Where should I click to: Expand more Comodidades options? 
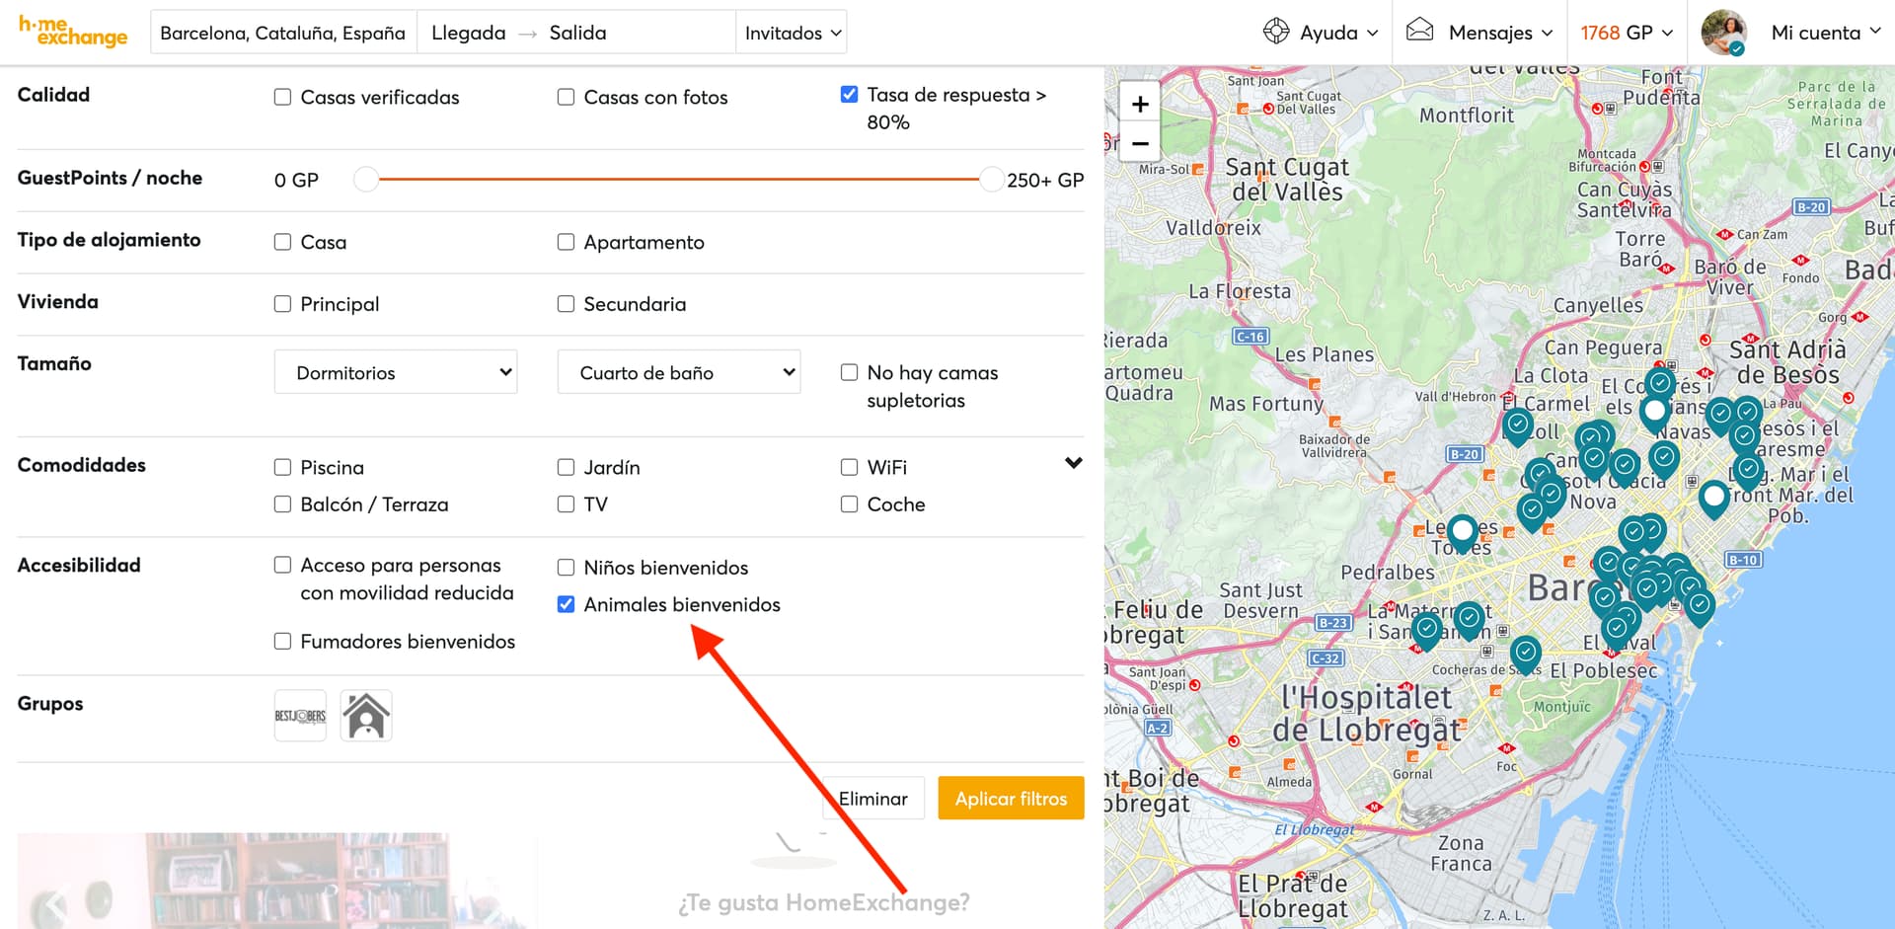(1074, 463)
